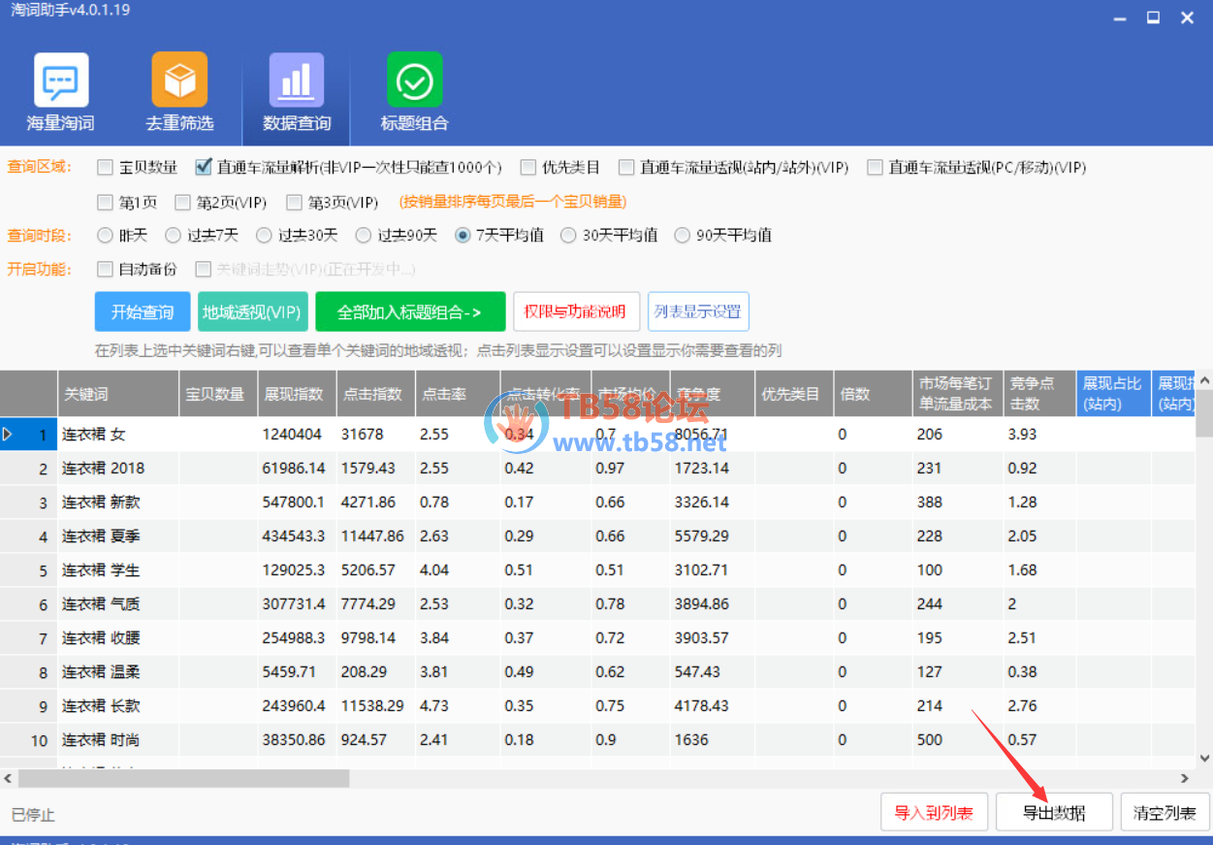Screen dimensions: 1213x845
Task: Open 权限与功能说明 button
Action: tap(576, 312)
